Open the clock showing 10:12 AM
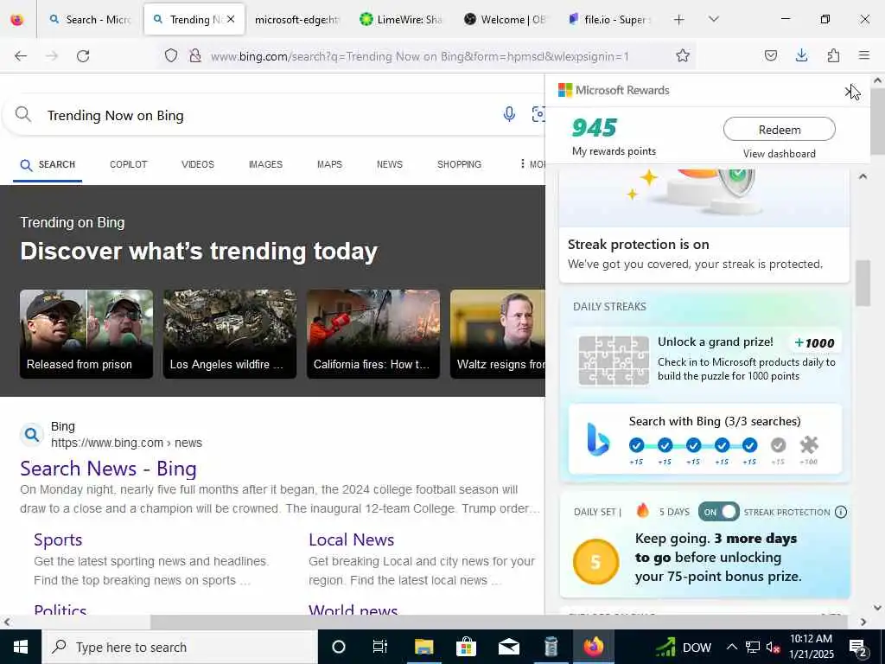Viewport: 885px width, 664px height. 811,647
